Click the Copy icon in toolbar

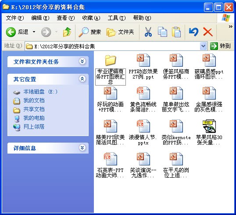pos(162,32)
